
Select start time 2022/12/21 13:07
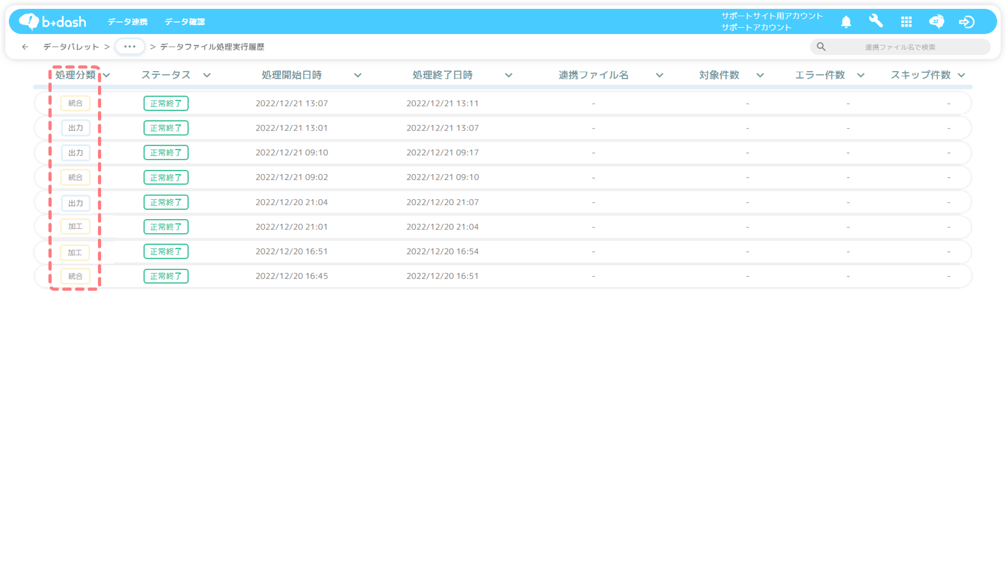point(292,103)
